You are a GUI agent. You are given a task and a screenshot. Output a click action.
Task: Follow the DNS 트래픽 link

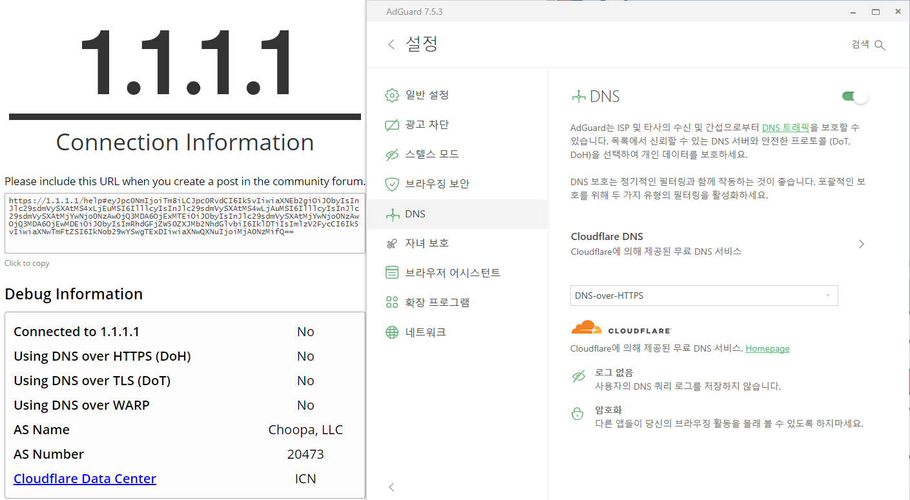(785, 128)
